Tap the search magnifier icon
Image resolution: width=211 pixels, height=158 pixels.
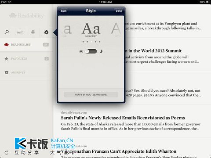coord(7,32)
